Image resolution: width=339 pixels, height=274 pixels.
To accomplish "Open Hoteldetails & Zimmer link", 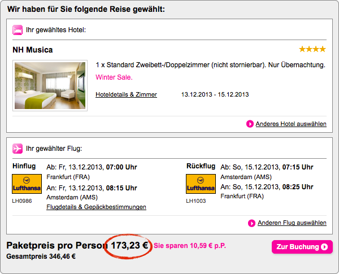I will [126, 94].
